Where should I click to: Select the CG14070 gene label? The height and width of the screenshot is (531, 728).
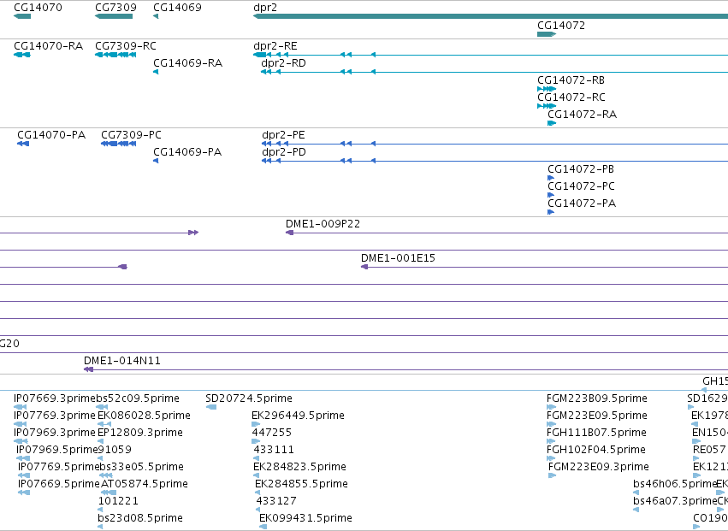coord(38,8)
